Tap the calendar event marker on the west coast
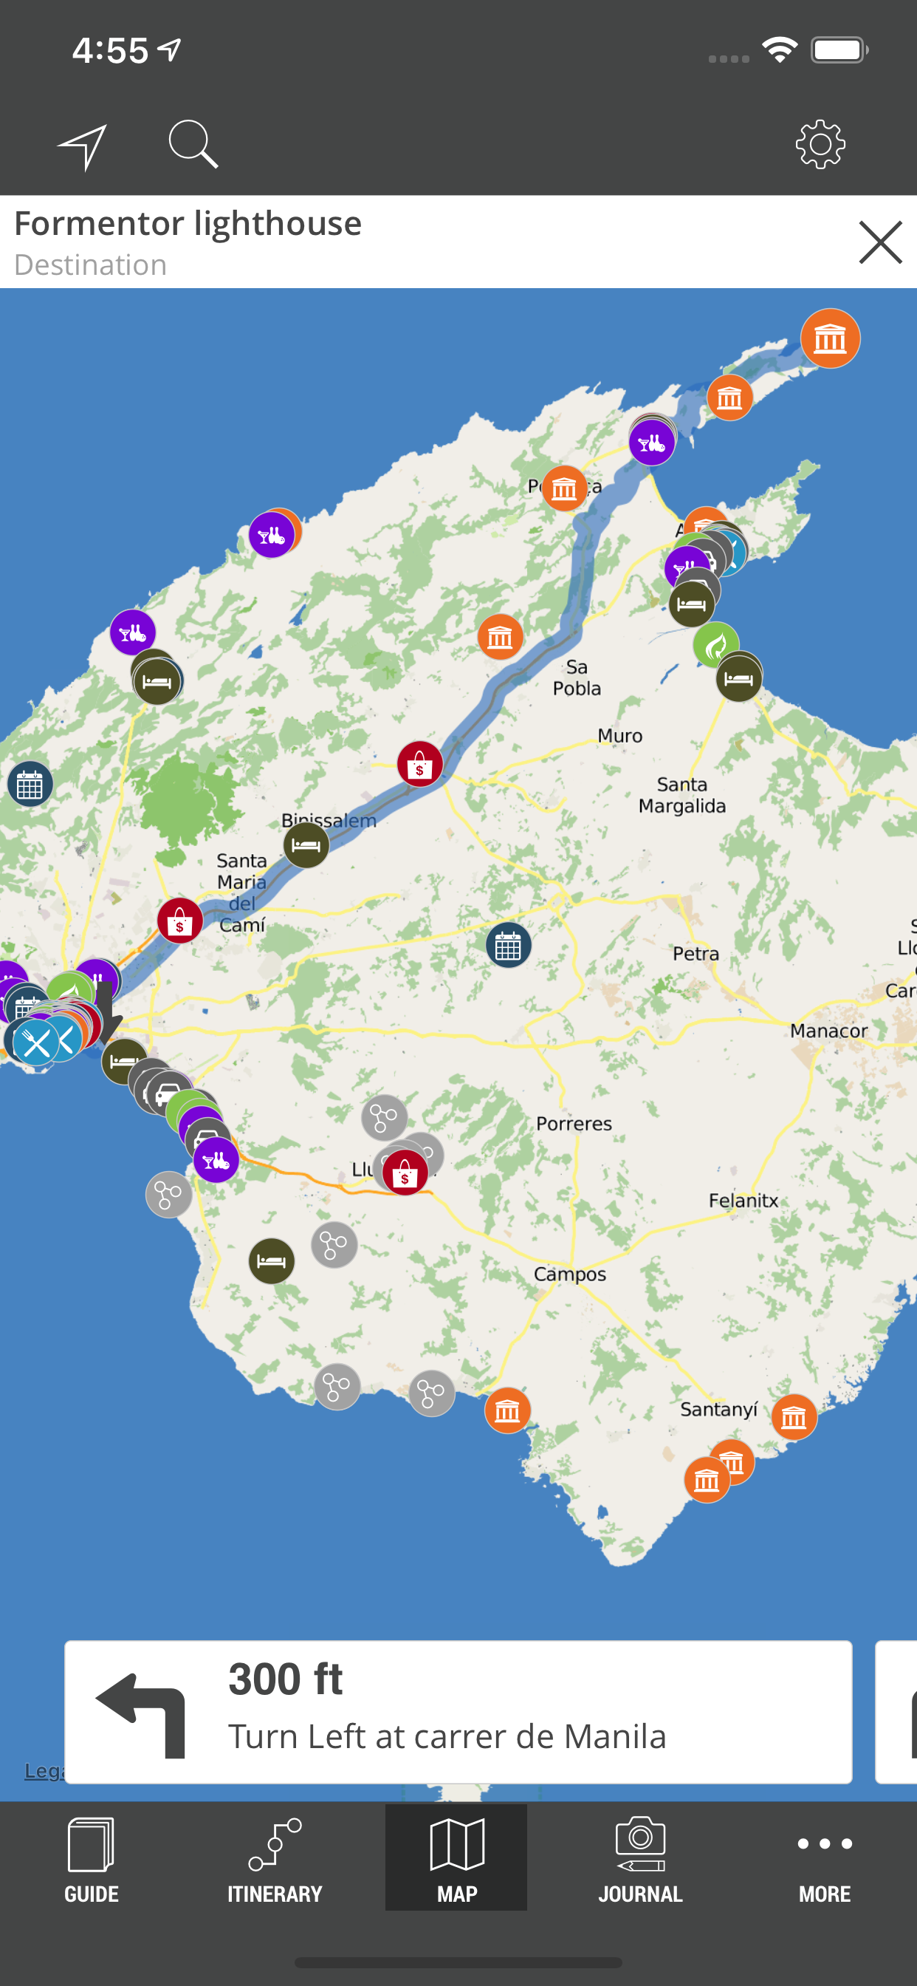917x1986 pixels. click(x=30, y=784)
